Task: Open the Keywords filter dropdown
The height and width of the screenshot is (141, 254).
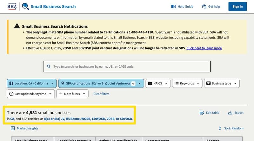Action: (x=187, y=83)
